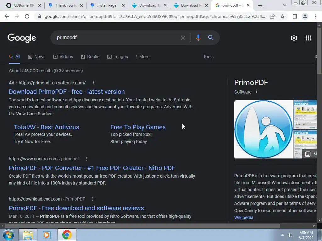The width and height of the screenshot is (322, 241).
Task: Click the scroll right arrow button
Action: coord(314,226)
